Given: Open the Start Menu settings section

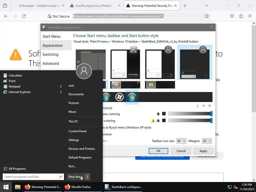Looking at the screenshot, I should point(56,36).
